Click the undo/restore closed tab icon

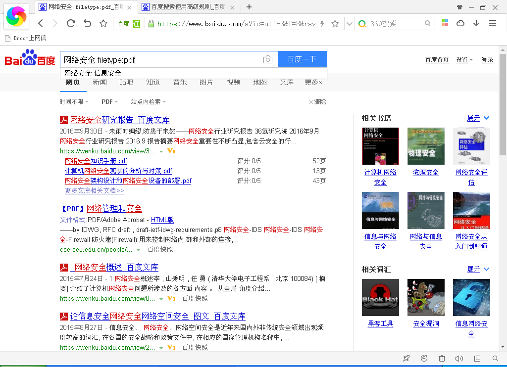coord(87,23)
